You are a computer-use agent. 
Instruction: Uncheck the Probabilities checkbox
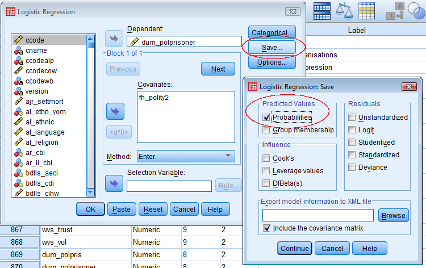tap(266, 118)
